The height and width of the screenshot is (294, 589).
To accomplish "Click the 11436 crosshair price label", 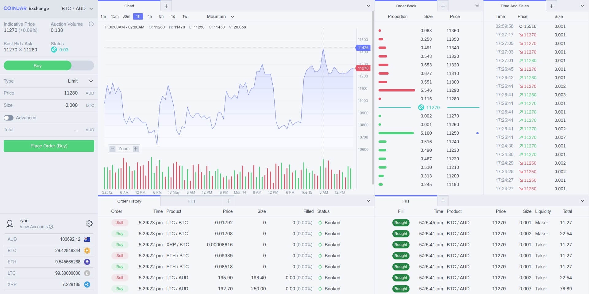I will pyautogui.click(x=363, y=48).
